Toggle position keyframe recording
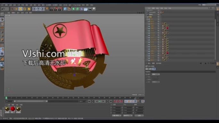The image size is (219, 123). [x=126, y=101]
